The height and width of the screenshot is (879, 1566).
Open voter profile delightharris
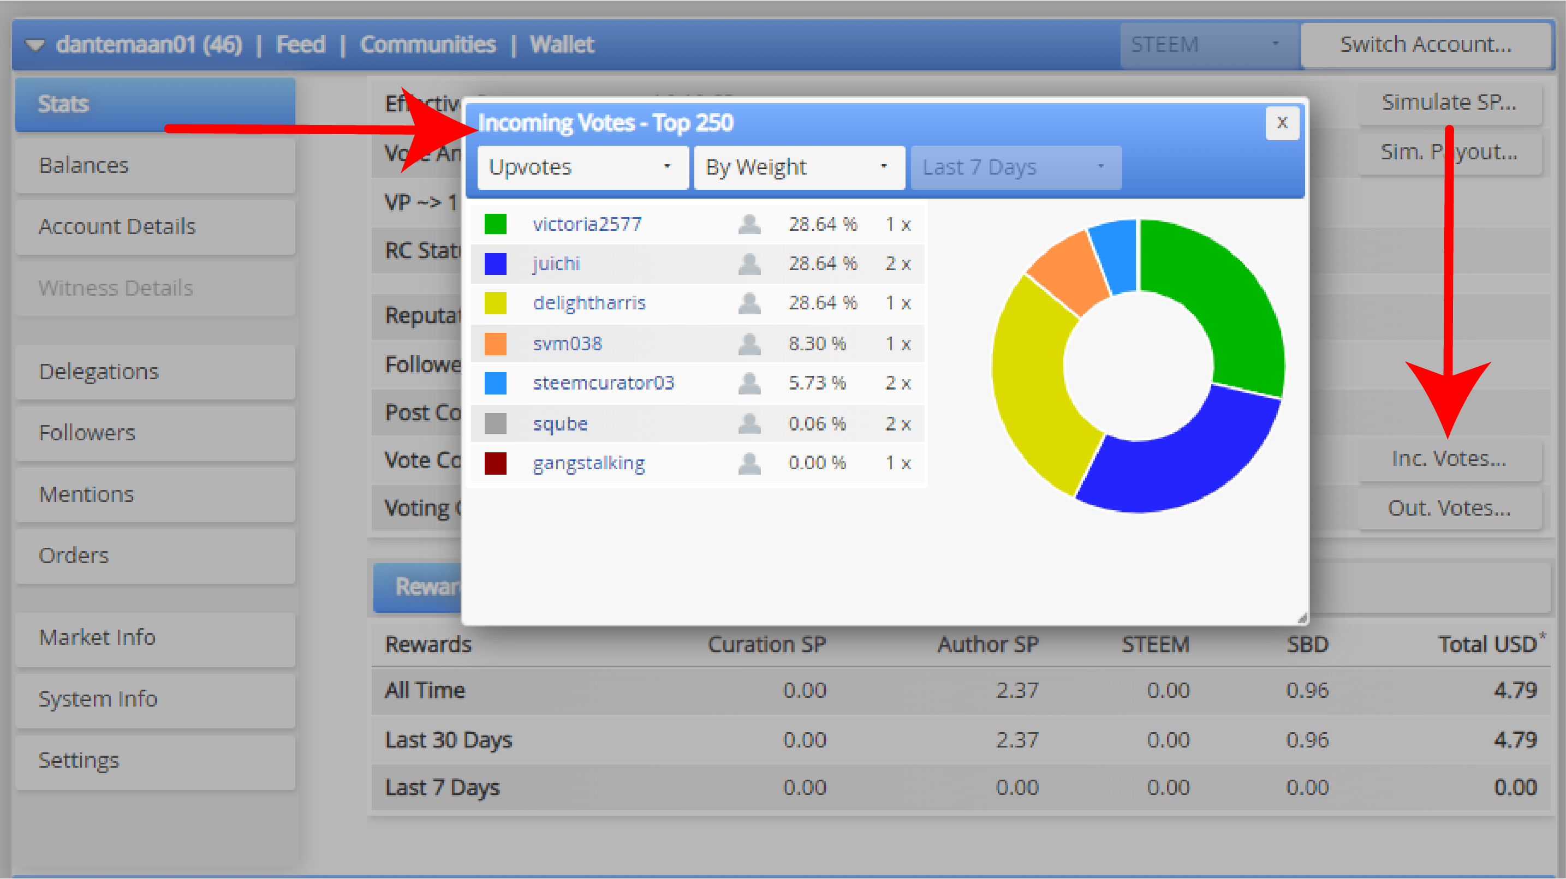point(589,303)
